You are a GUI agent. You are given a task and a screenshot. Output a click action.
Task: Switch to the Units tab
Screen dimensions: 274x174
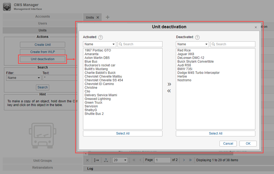pyautogui.click(x=90, y=17)
